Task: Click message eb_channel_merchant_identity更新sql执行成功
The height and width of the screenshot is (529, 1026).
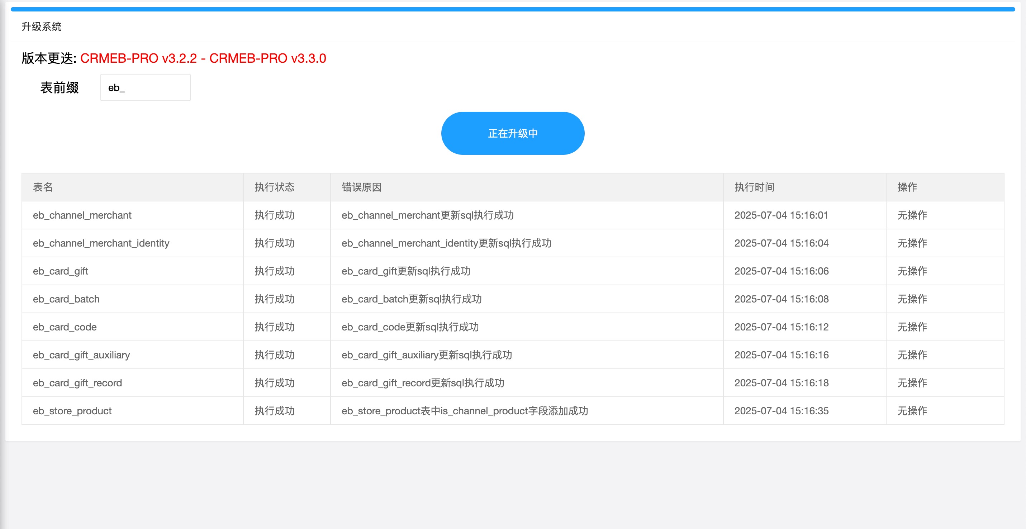Action: point(446,243)
